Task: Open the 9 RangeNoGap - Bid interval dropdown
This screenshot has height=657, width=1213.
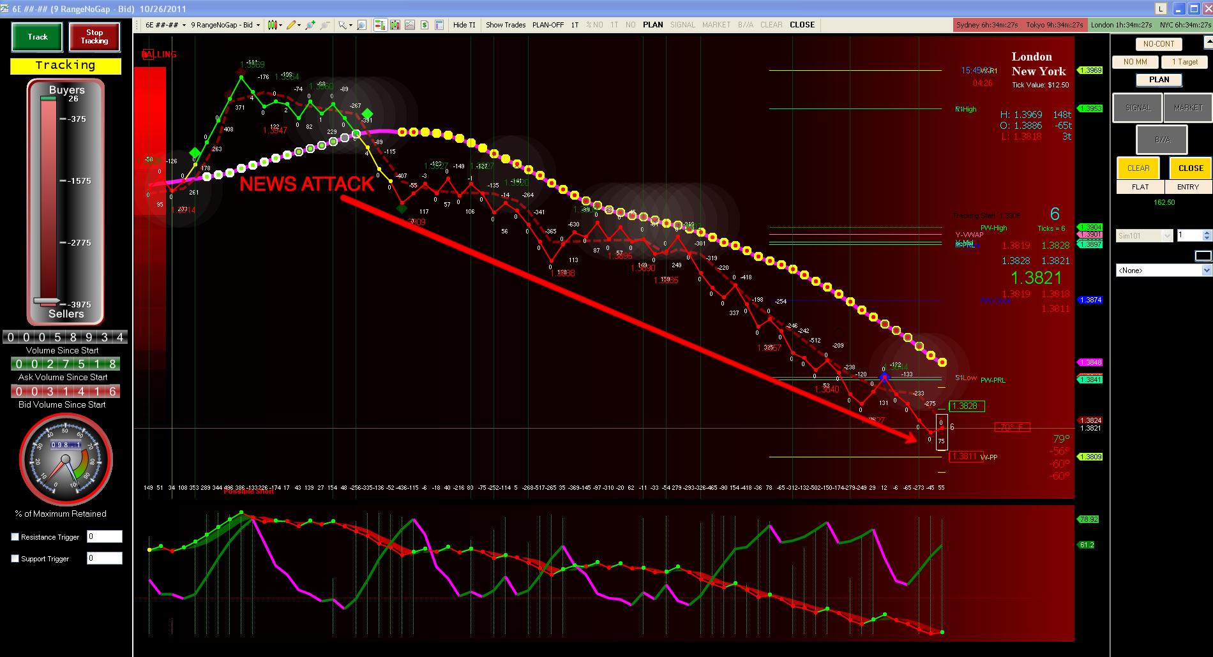Action: [x=225, y=25]
